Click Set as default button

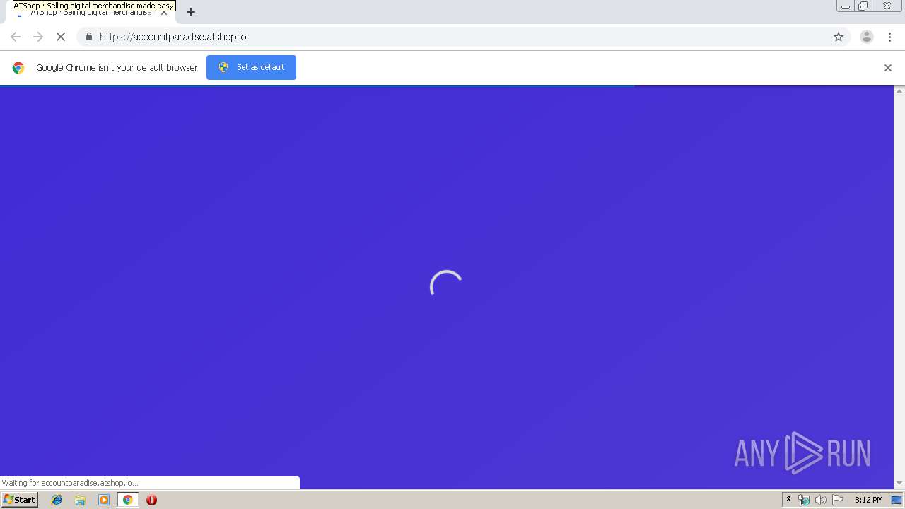[x=251, y=67]
